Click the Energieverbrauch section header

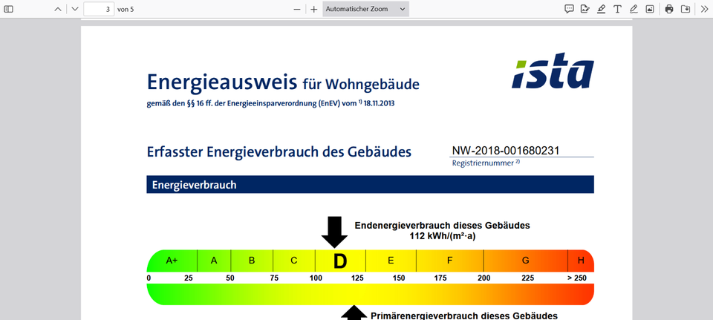pyautogui.click(x=370, y=185)
